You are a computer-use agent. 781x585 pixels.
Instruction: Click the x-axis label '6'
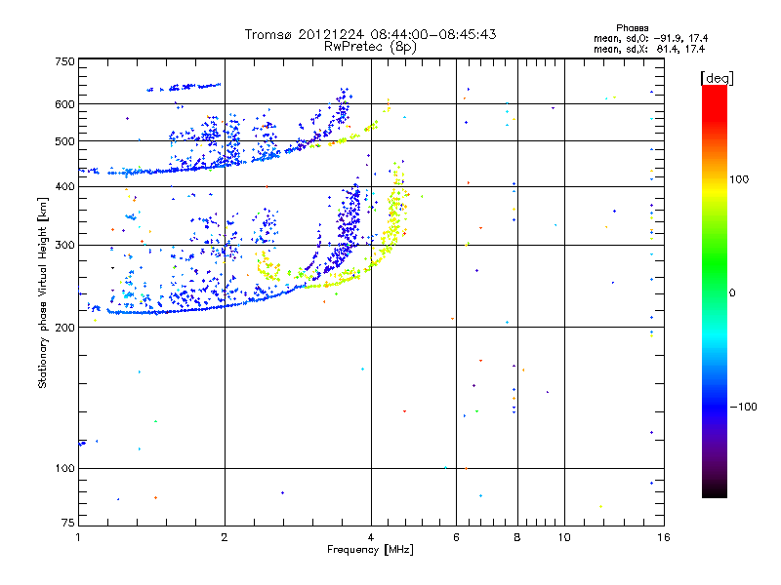(x=456, y=537)
